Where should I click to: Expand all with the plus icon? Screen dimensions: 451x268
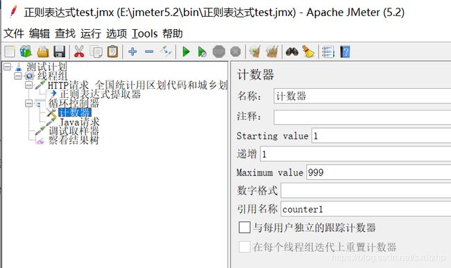click(x=133, y=52)
